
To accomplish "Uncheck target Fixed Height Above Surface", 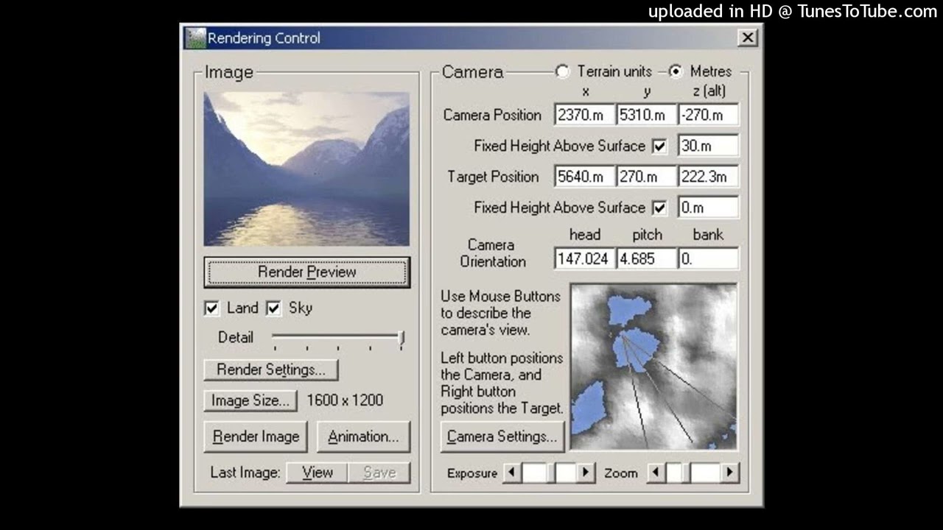I will (659, 208).
